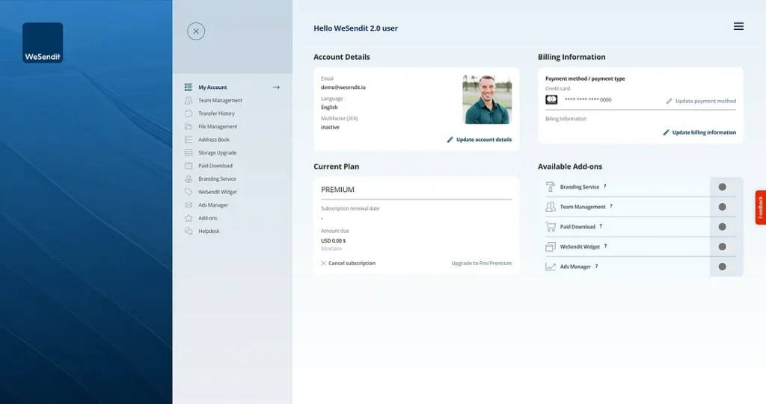Toggle the Paid Download add-on switch
This screenshot has width=766, height=404.
coord(723,227)
